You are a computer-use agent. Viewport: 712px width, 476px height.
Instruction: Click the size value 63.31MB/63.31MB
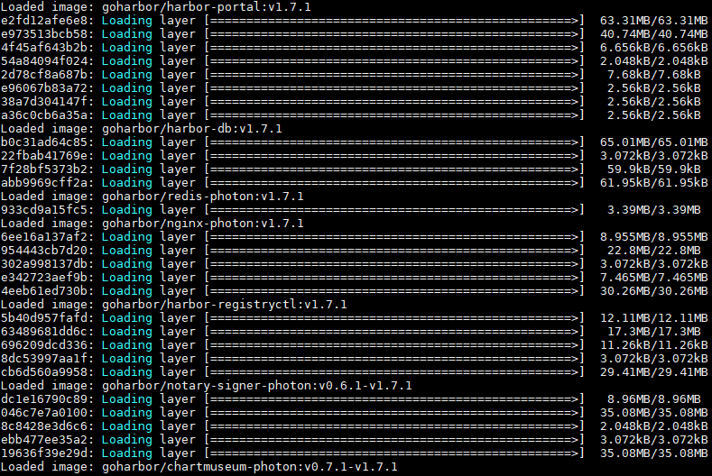pos(654,21)
